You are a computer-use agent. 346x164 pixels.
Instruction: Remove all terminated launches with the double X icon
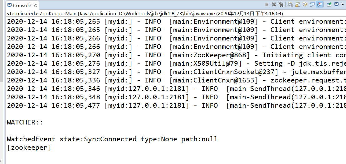281,4
